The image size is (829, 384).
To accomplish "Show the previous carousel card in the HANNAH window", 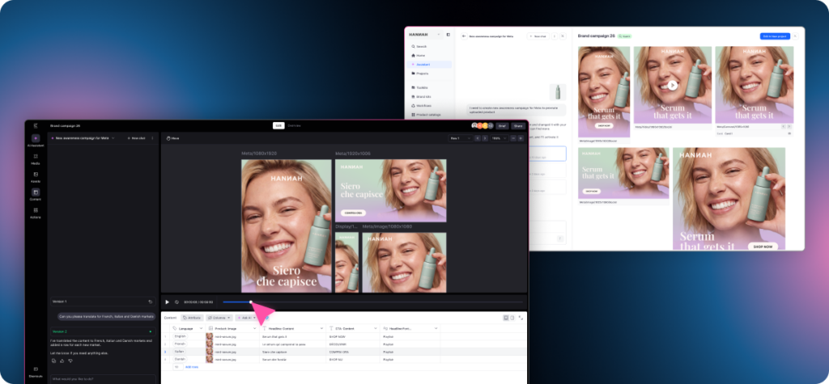I will pyautogui.click(x=784, y=127).
